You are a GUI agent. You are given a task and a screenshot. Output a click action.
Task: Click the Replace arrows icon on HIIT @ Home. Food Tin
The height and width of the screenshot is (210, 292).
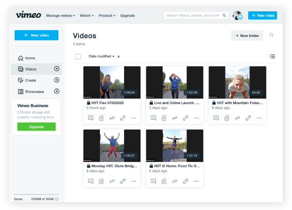175,181
